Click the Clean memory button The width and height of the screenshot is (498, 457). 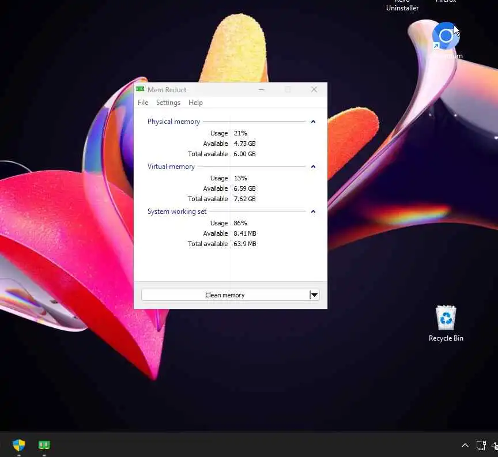[x=225, y=295]
